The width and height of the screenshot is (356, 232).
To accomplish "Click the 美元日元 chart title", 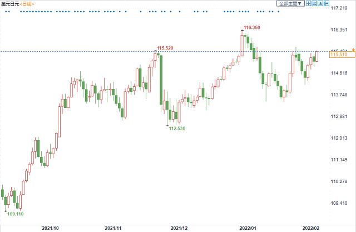I will point(9,4).
